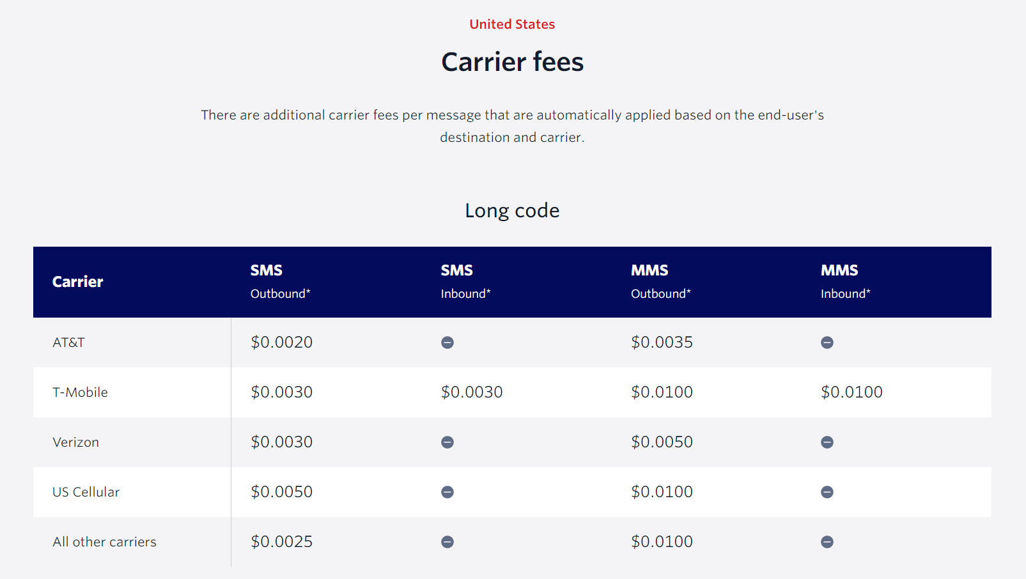Screen dimensions: 1026x579
Task: Click the AT&T MMS Inbound dash icon
Action: point(827,343)
